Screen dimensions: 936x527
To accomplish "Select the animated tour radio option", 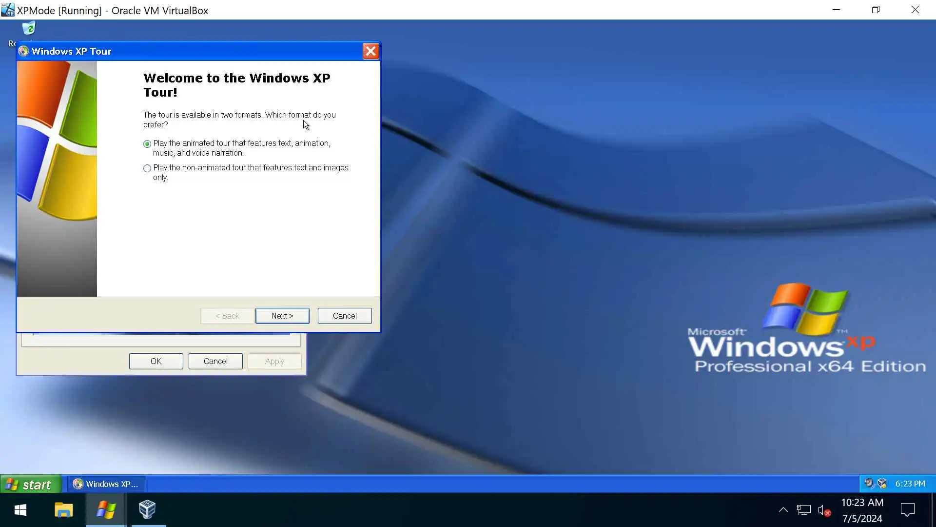I will click(x=147, y=144).
